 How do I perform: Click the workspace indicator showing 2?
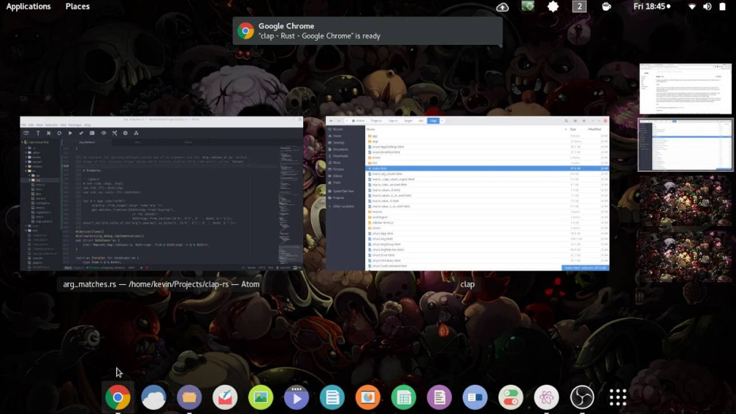coord(579,6)
